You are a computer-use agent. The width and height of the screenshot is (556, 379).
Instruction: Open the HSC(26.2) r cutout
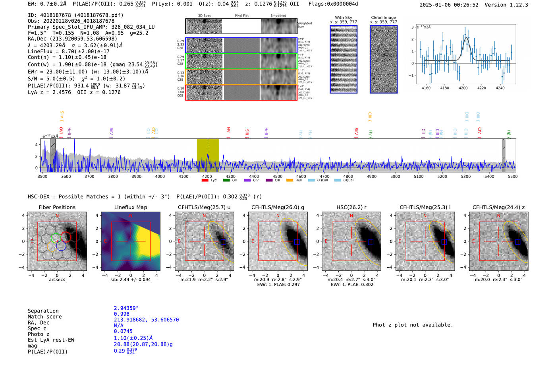click(x=351, y=241)
